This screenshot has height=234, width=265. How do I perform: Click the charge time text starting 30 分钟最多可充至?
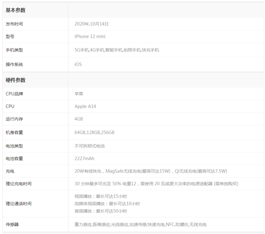coord(156,184)
